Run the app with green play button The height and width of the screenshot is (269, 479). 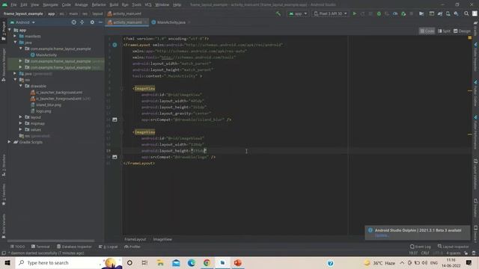coord(354,13)
